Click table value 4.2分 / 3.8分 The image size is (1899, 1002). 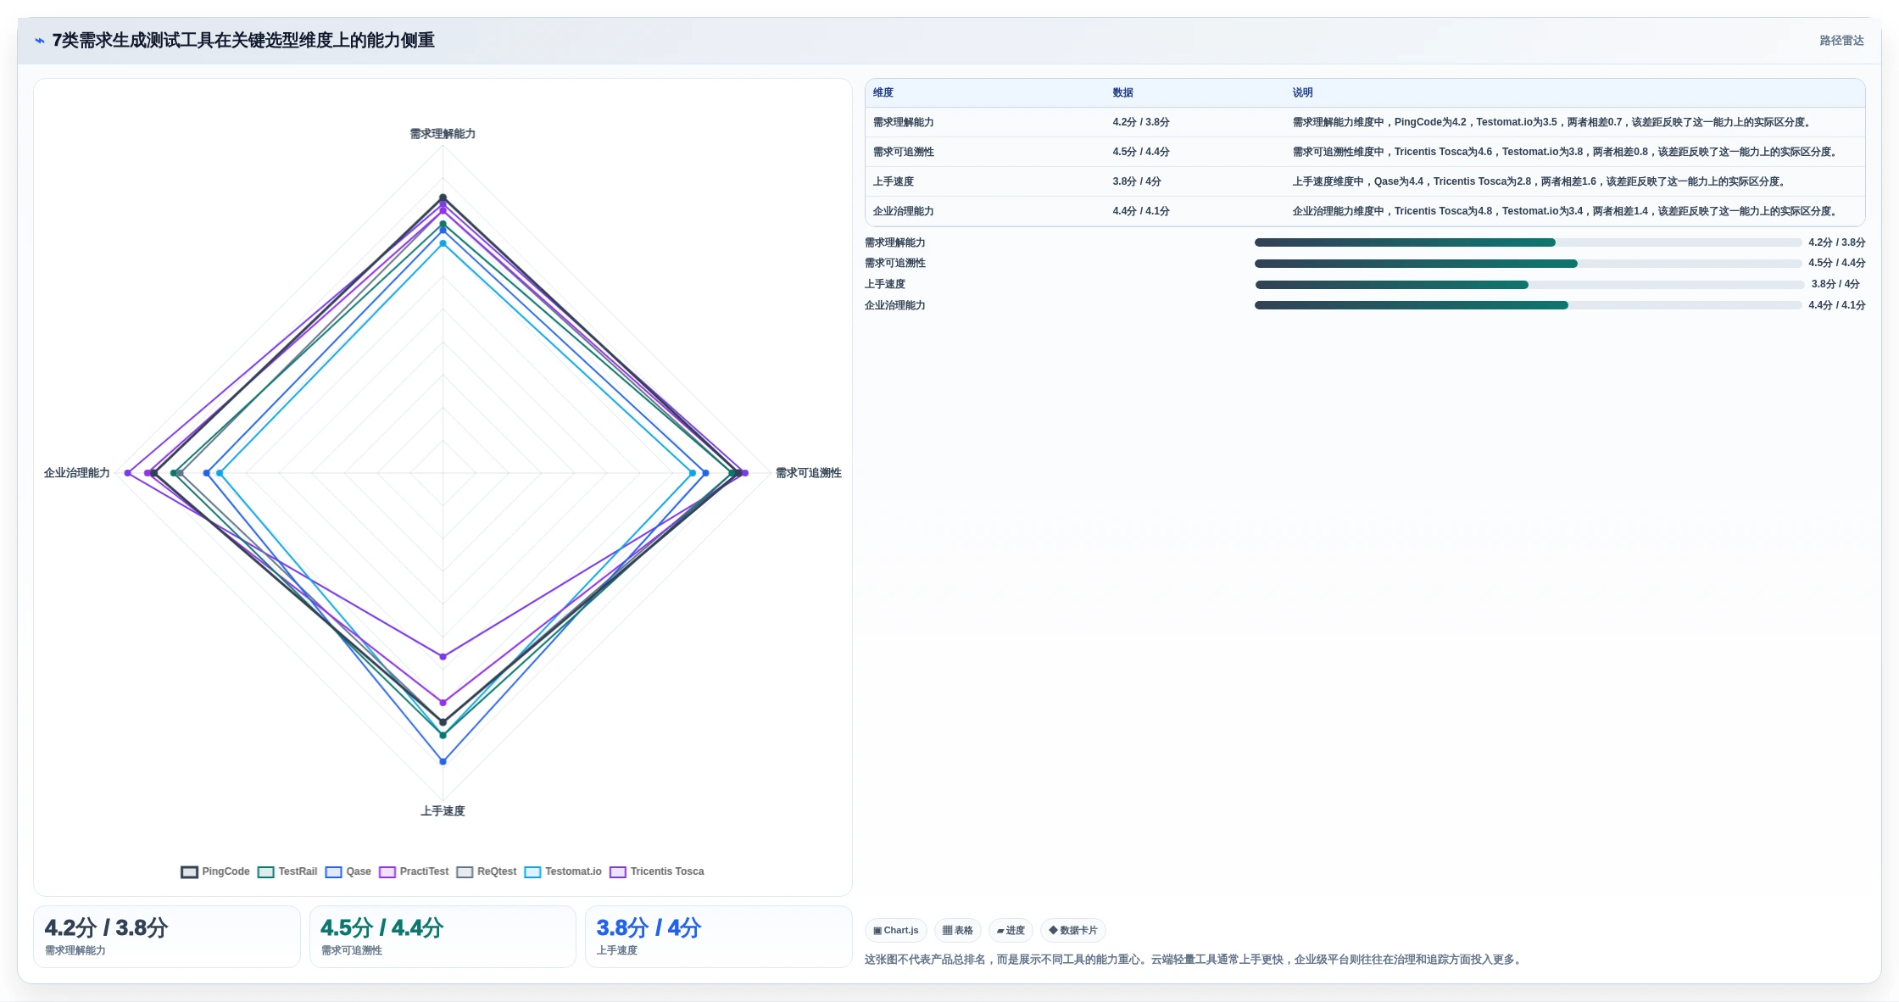pyautogui.click(x=1141, y=122)
